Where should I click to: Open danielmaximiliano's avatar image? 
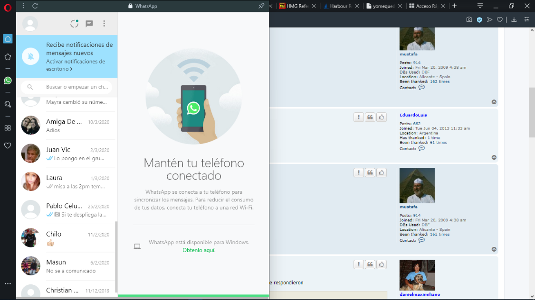[417, 275]
